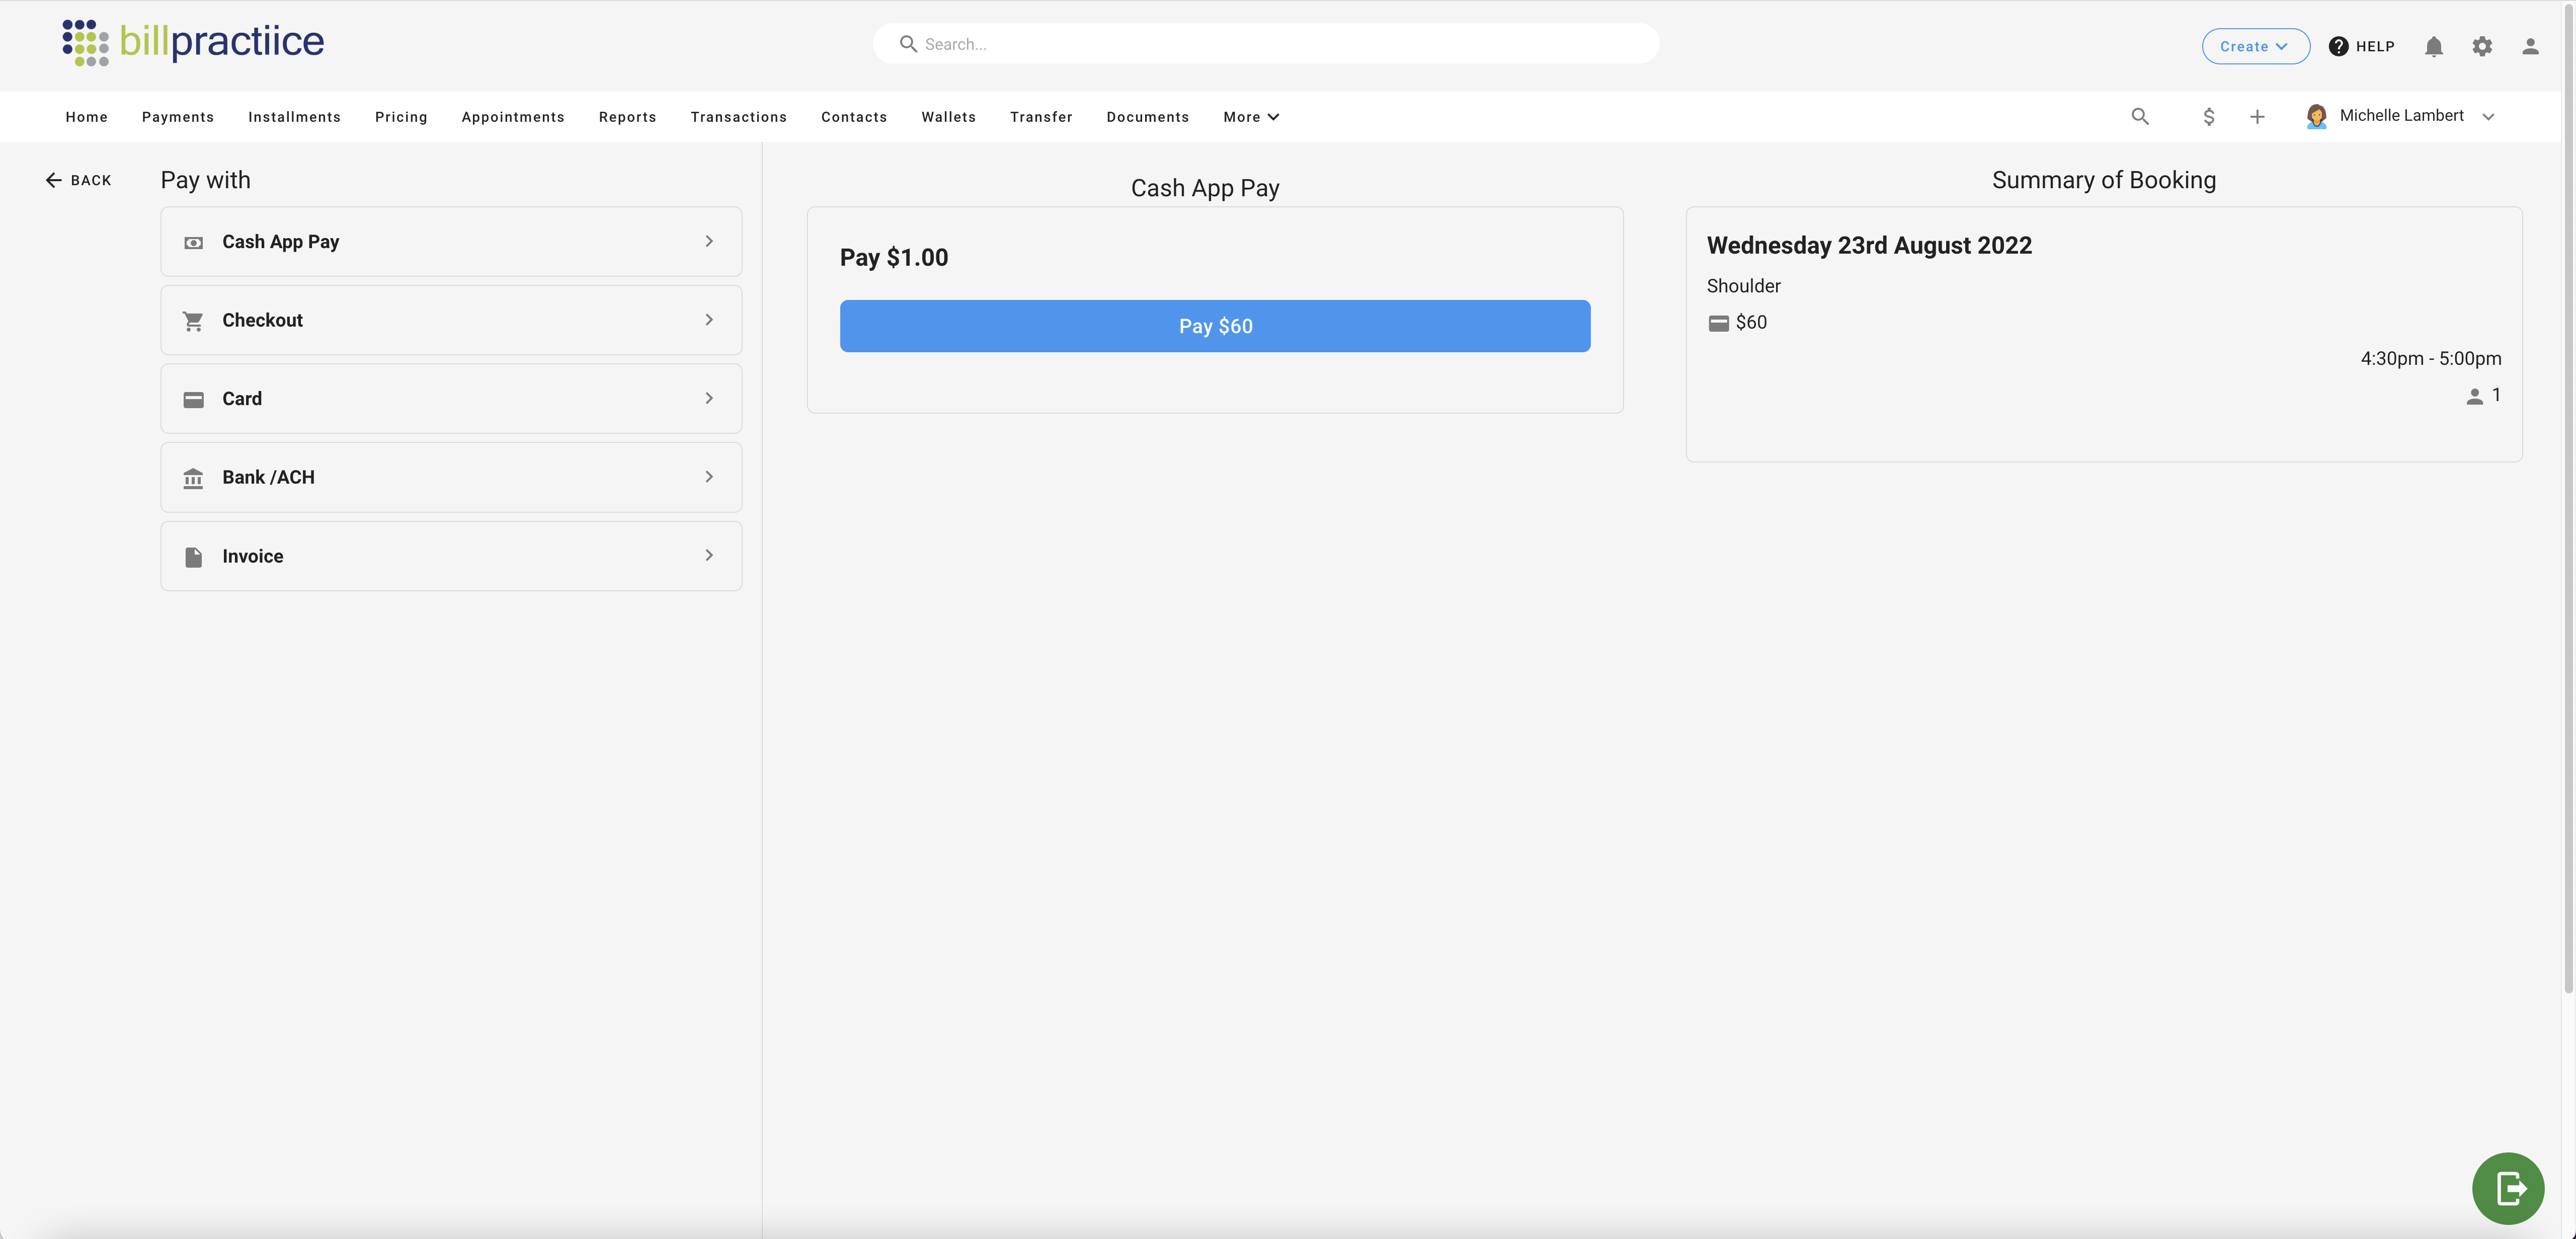Choose the Bank /ACH payment method
The image size is (2576, 1239).
pyautogui.click(x=451, y=477)
